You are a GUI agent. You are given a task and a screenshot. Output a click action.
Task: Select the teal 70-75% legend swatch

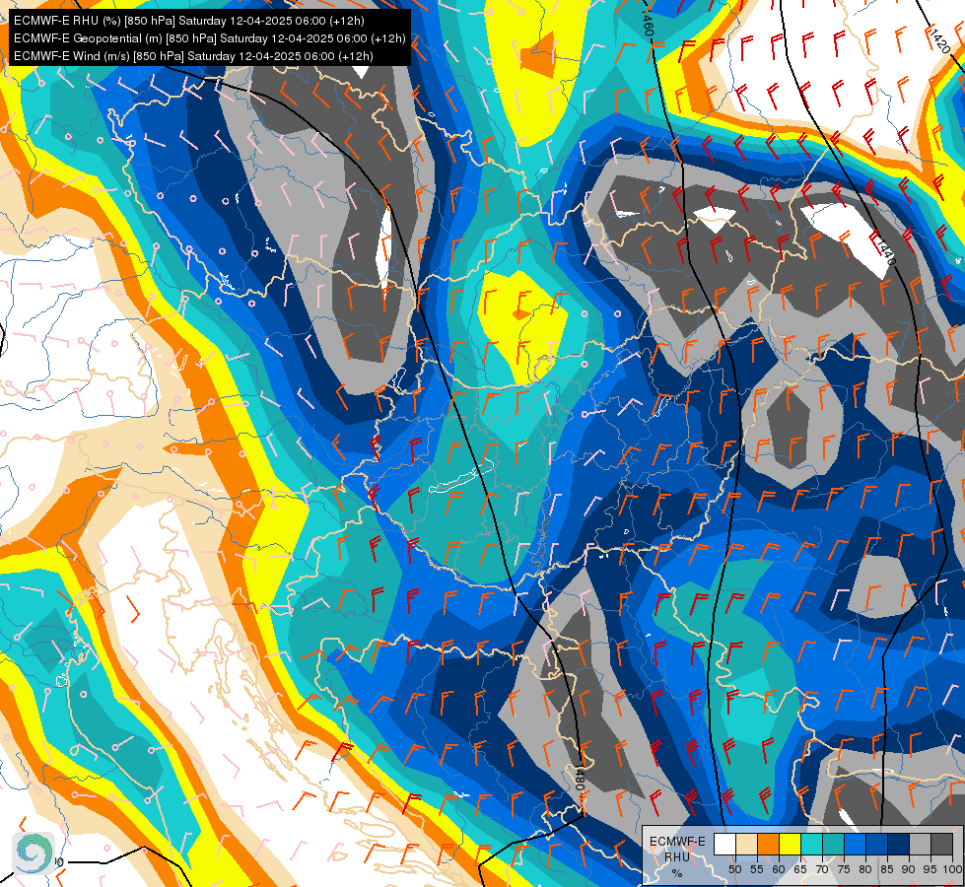click(833, 844)
